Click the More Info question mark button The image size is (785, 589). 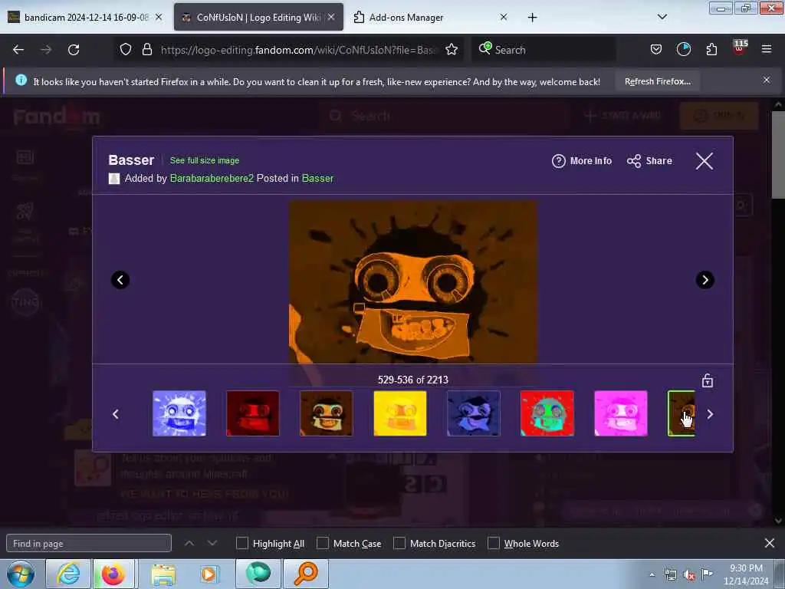(582, 161)
